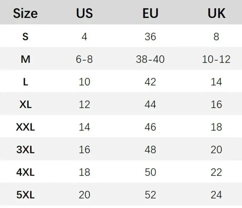Screen dimensions: 242x208
Task: Click the EU column header
Action: [x=150, y=13]
